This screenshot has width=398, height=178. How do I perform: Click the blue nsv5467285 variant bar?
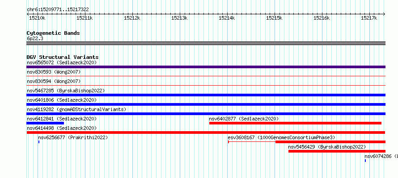(x=206, y=95)
